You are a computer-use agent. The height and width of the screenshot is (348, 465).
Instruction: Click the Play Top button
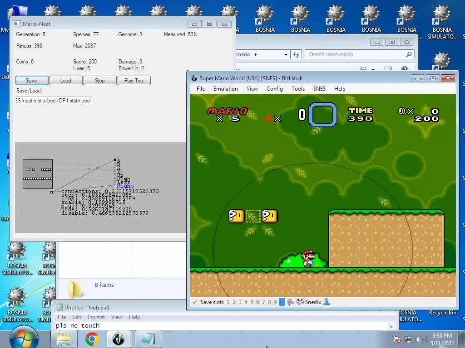[x=134, y=81]
